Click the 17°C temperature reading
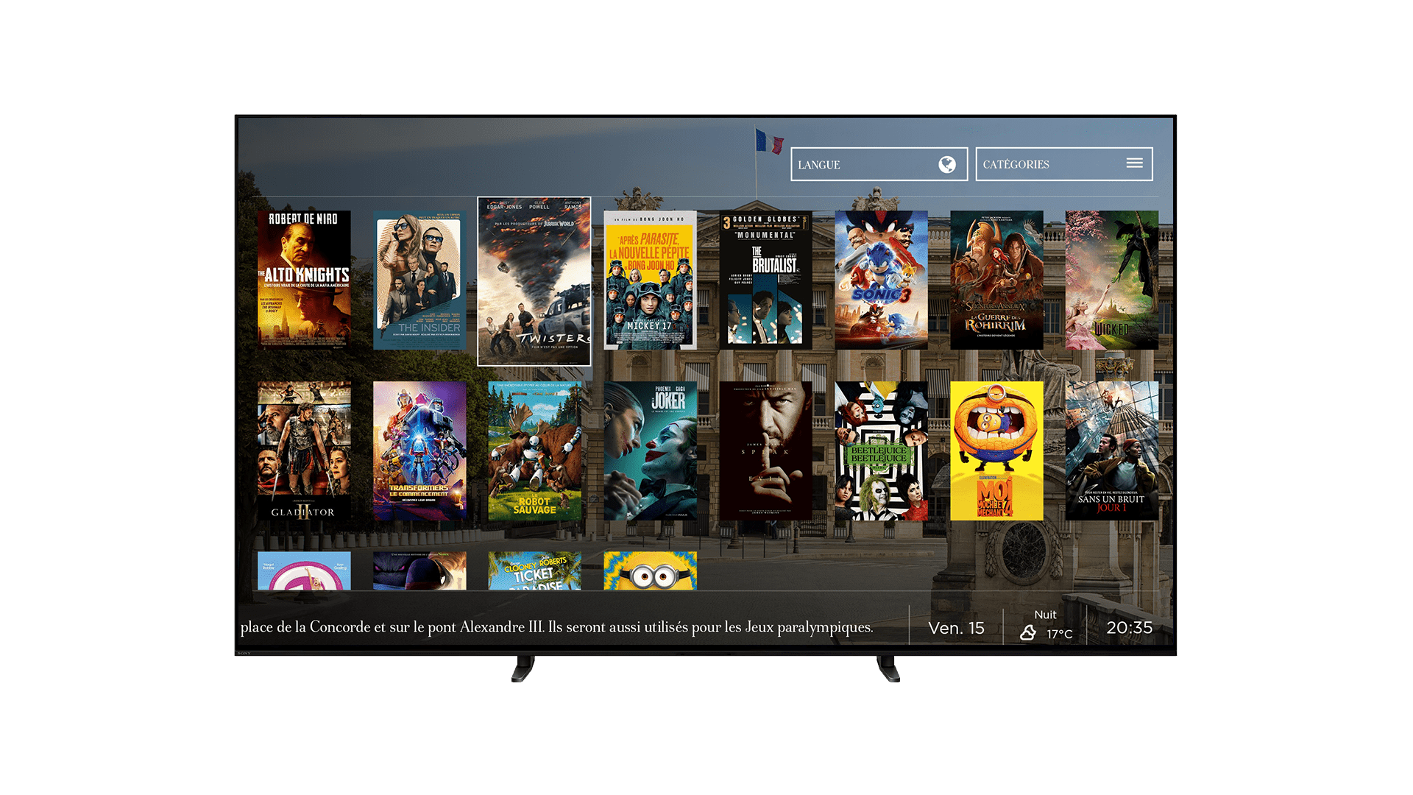 click(1060, 634)
